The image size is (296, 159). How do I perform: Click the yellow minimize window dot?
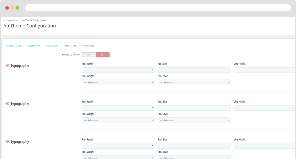(x=12, y=8)
